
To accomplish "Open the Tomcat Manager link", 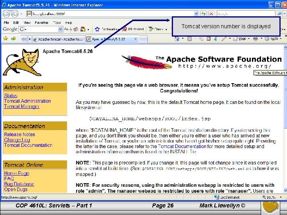I will [x=22, y=106].
